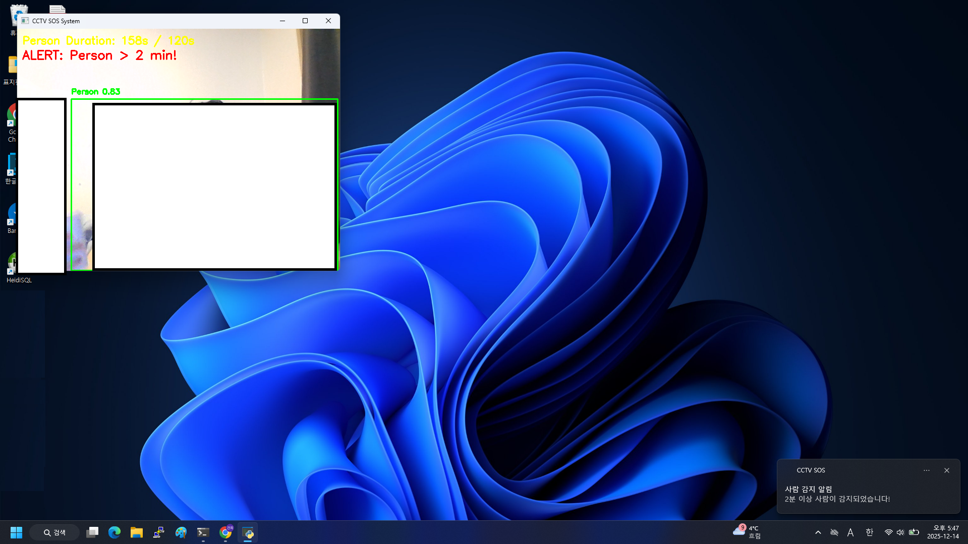The height and width of the screenshot is (544, 968).
Task: Open the PuTTY network icon in taskbar
Action: [159, 532]
